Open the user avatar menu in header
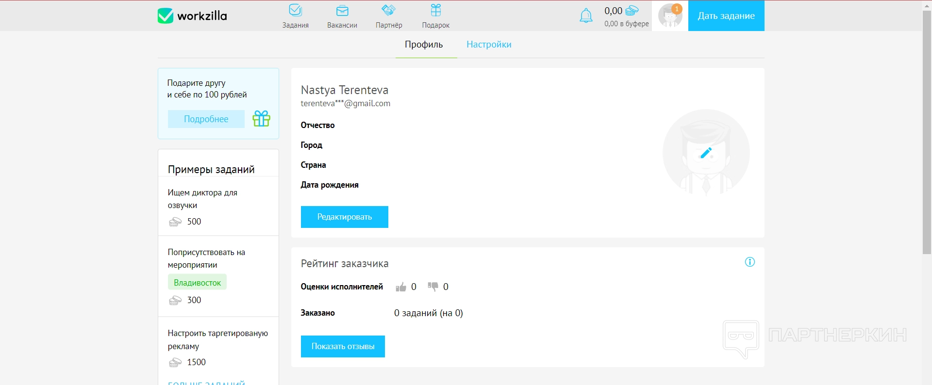This screenshot has height=385, width=932. [x=670, y=16]
